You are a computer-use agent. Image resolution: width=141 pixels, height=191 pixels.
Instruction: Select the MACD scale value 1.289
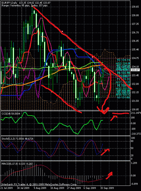[x=134, y=163]
